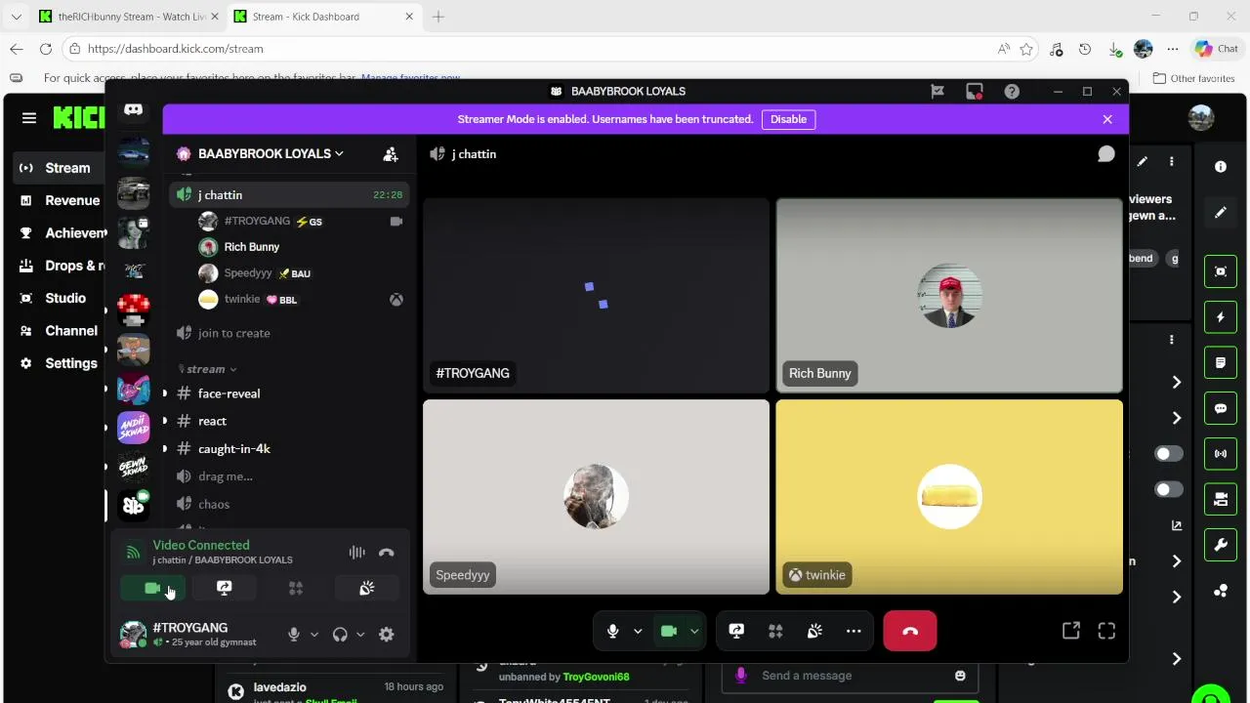Open soundboard from the call control bar

814,631
